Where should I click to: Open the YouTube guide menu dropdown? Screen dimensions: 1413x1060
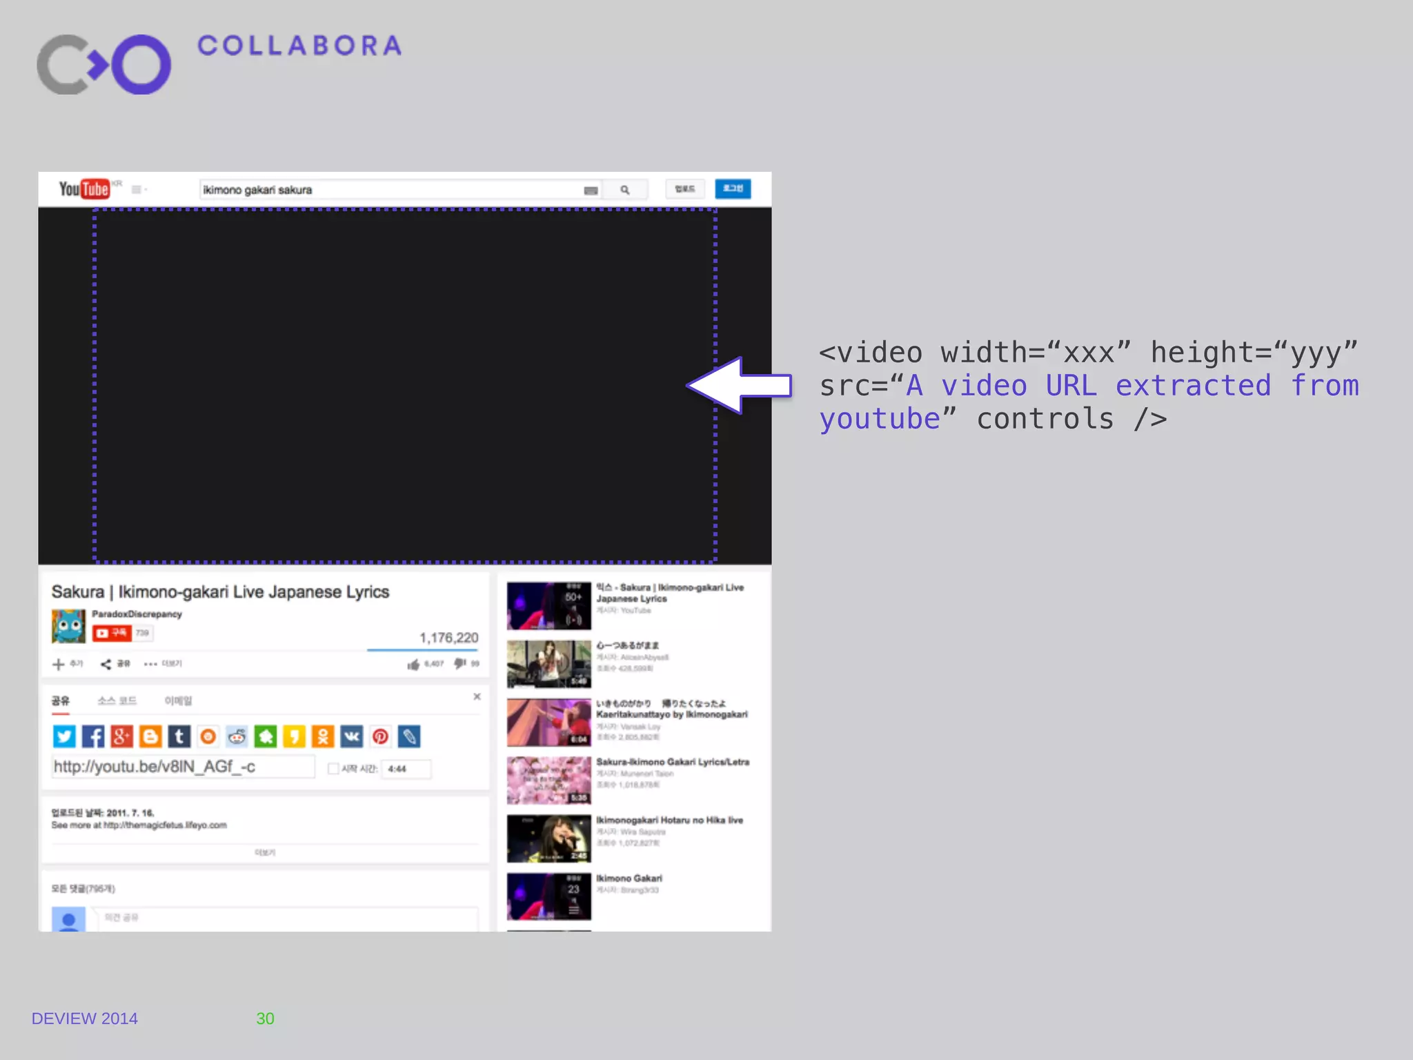(x=139, y=189)
